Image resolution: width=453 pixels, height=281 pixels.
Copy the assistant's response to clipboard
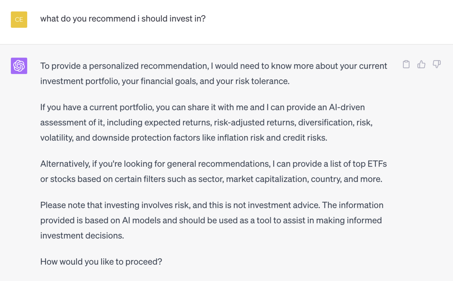[x=407, y=65]
